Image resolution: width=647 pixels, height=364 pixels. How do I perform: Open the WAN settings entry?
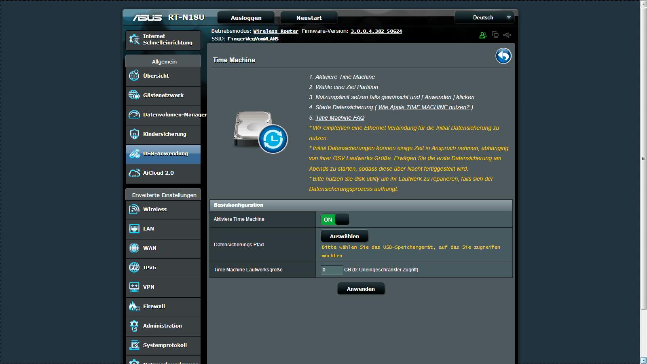(x=163, y=248)
